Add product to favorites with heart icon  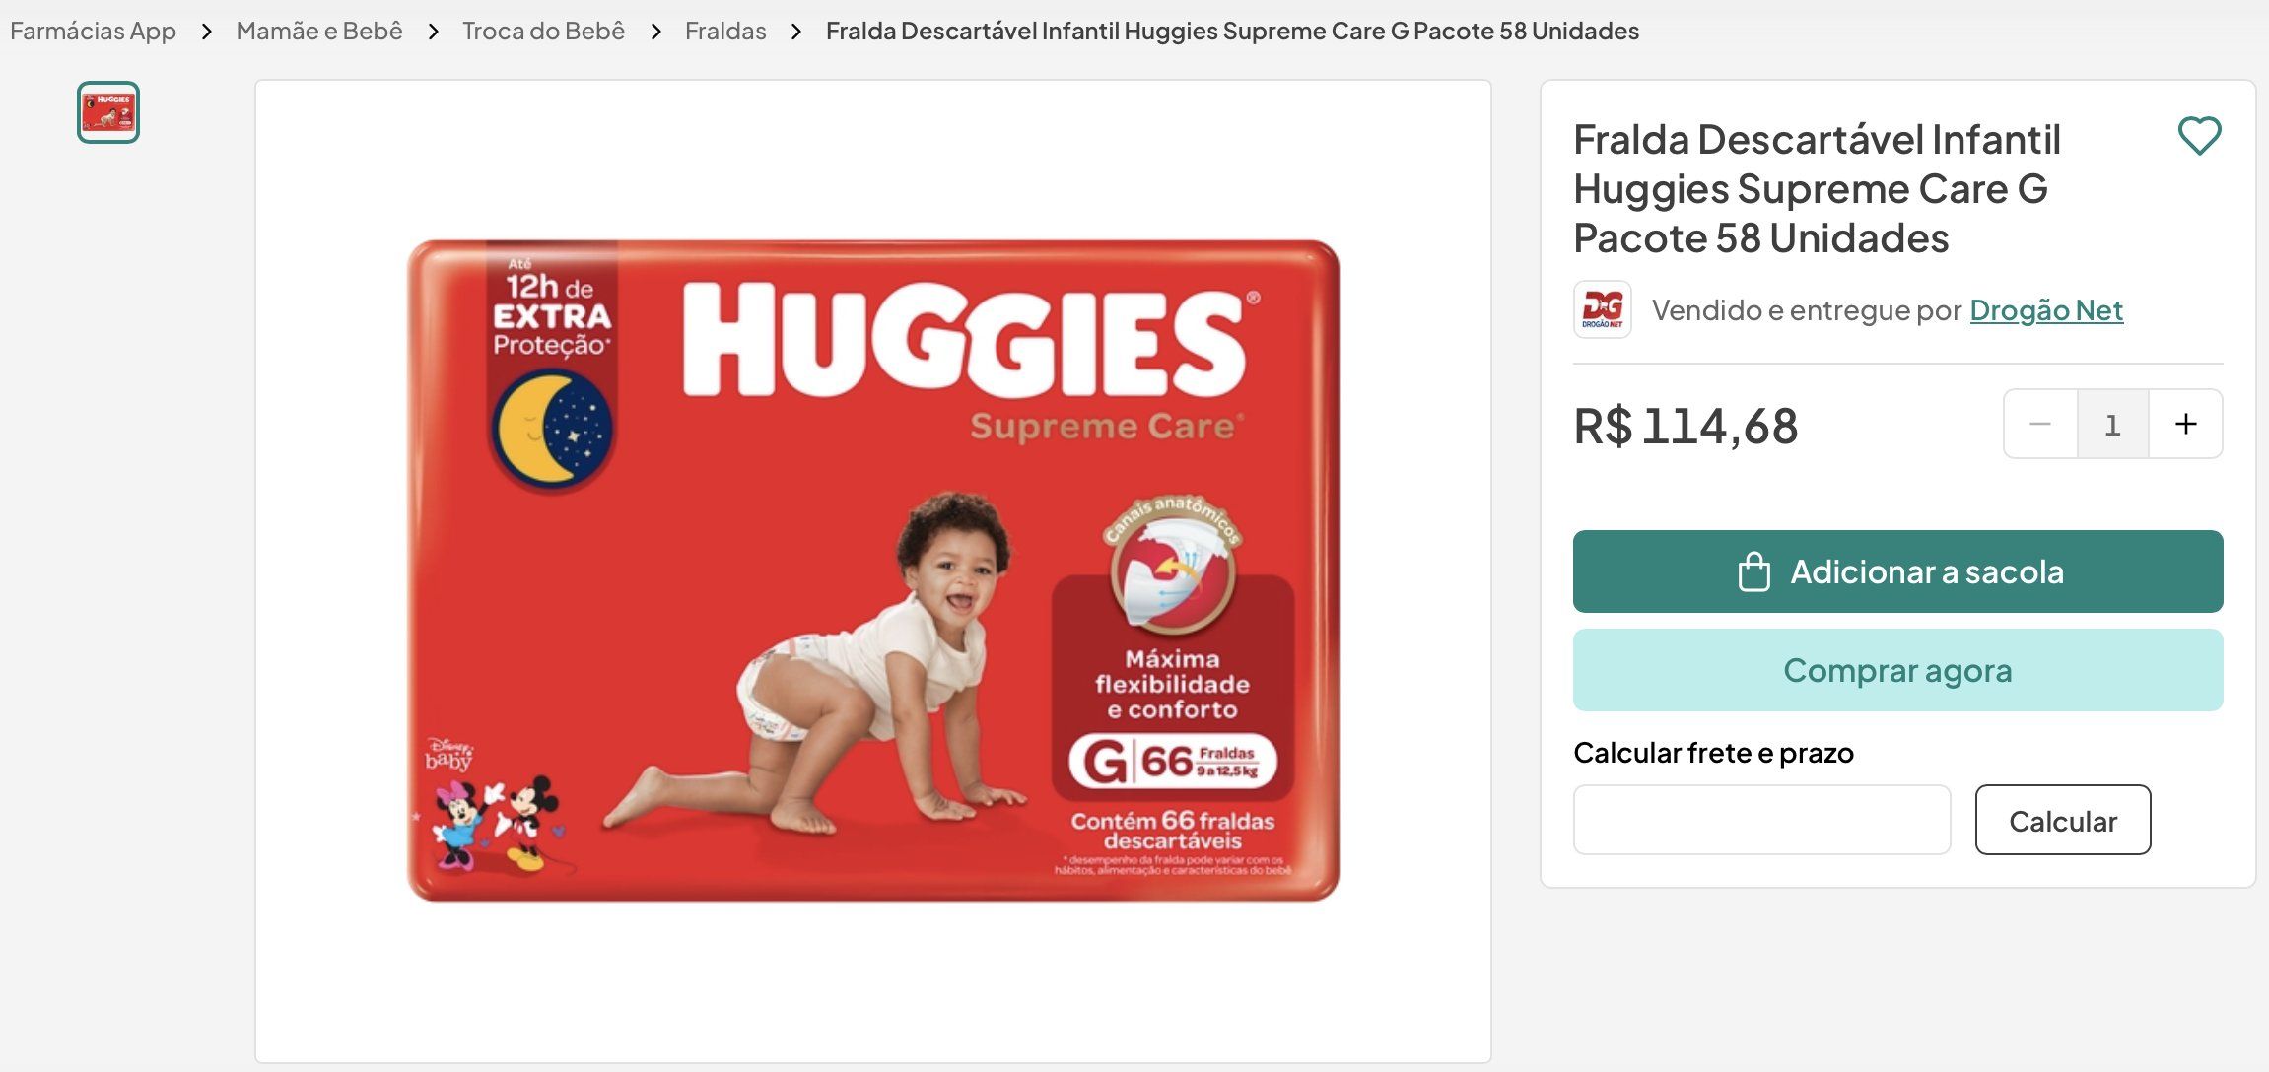pyautogui.click(x=2199, y=136)
